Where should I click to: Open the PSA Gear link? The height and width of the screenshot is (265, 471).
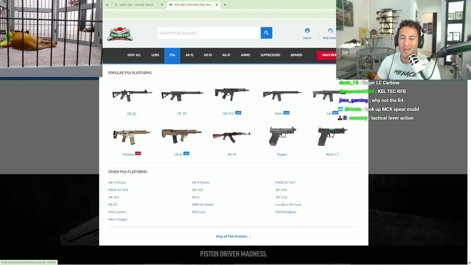click(x=198, y=212)
